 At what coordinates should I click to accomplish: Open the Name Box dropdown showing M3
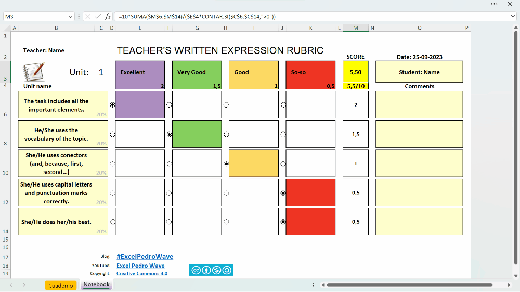[70, 16]
